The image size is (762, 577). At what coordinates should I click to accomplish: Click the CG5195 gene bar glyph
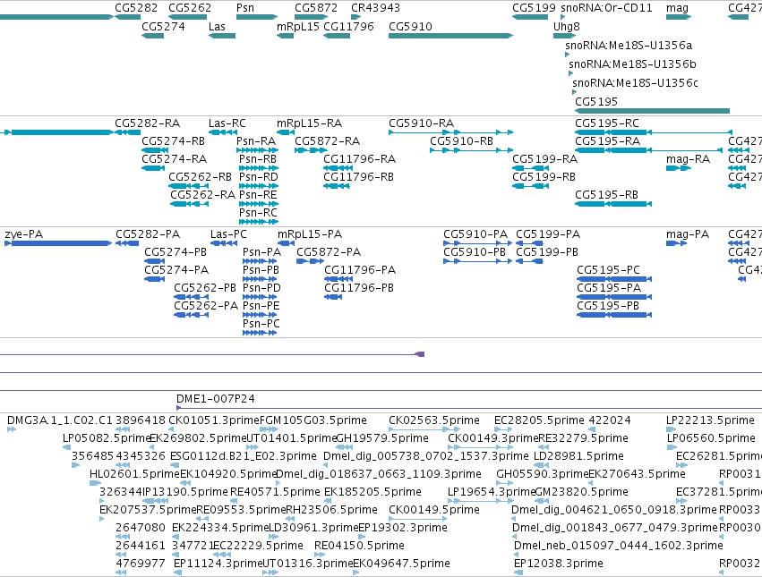click(x=652, y=111)
